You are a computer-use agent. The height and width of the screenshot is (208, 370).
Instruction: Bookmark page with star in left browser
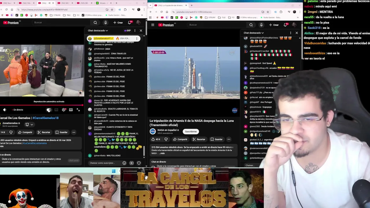tap(112, 10)
